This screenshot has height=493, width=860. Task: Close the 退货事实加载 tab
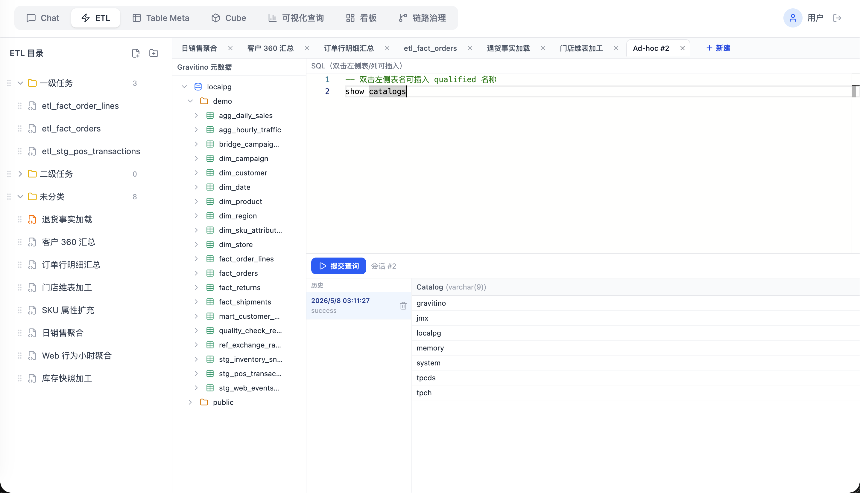(x=543, y=48)
